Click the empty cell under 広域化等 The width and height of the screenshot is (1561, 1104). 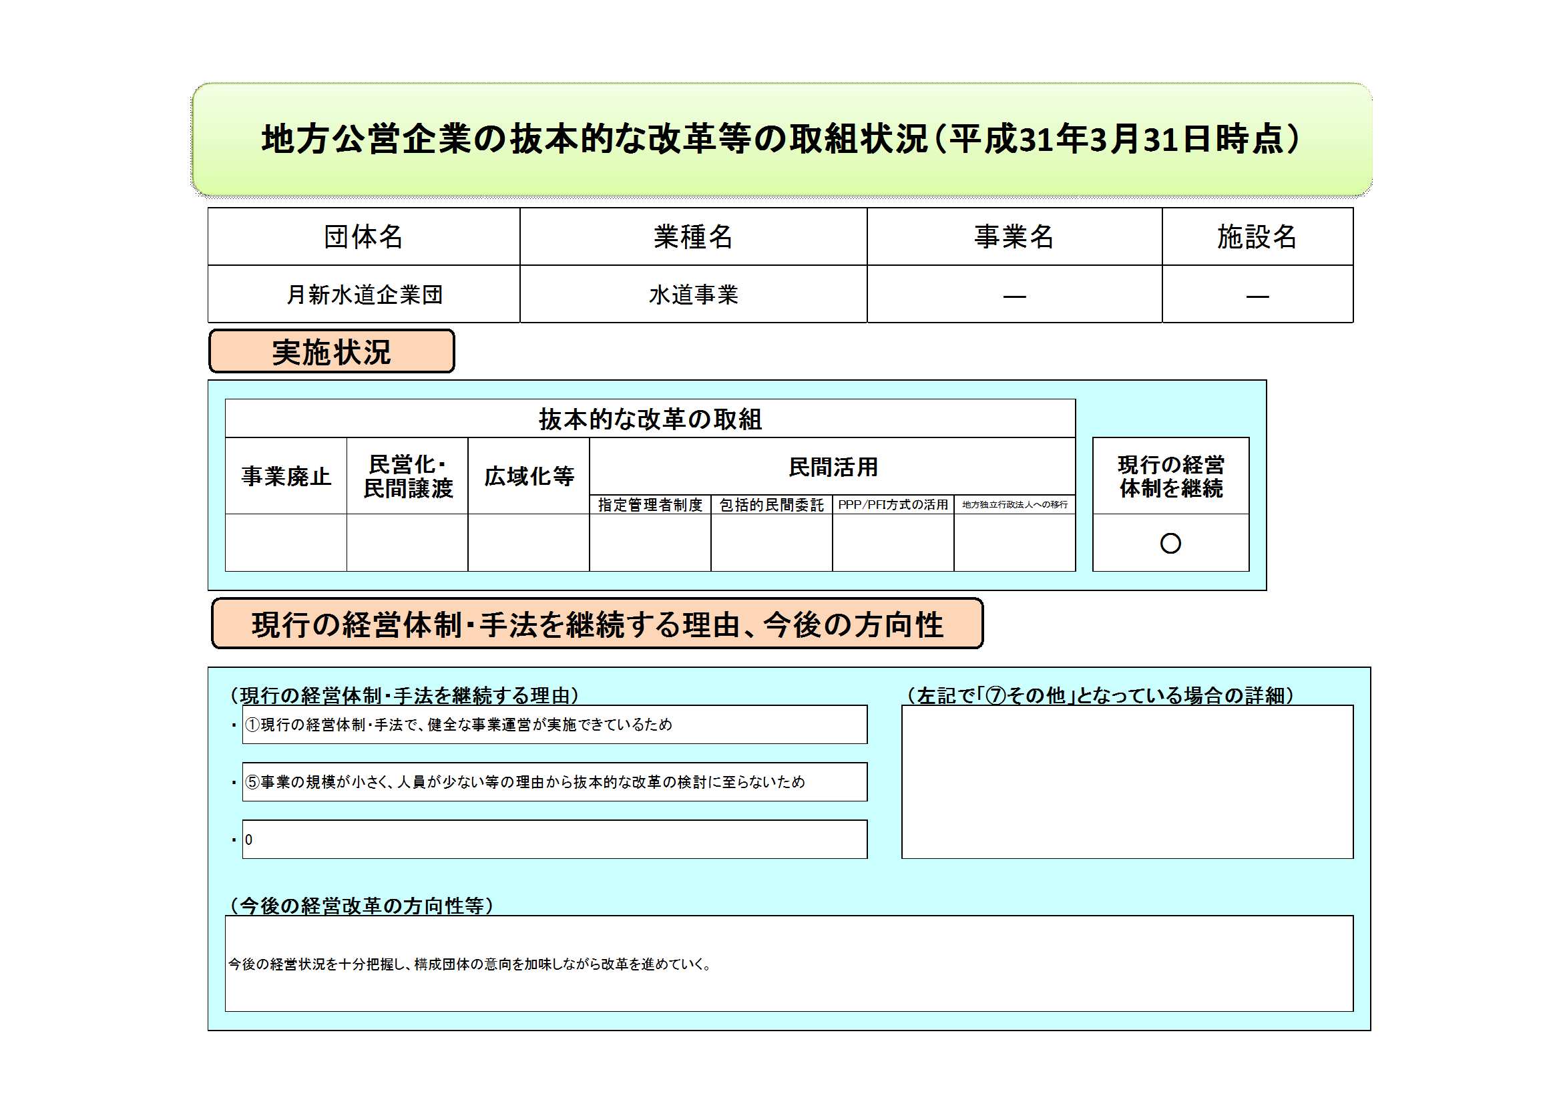pyautogui.click(x=529, y=542)
